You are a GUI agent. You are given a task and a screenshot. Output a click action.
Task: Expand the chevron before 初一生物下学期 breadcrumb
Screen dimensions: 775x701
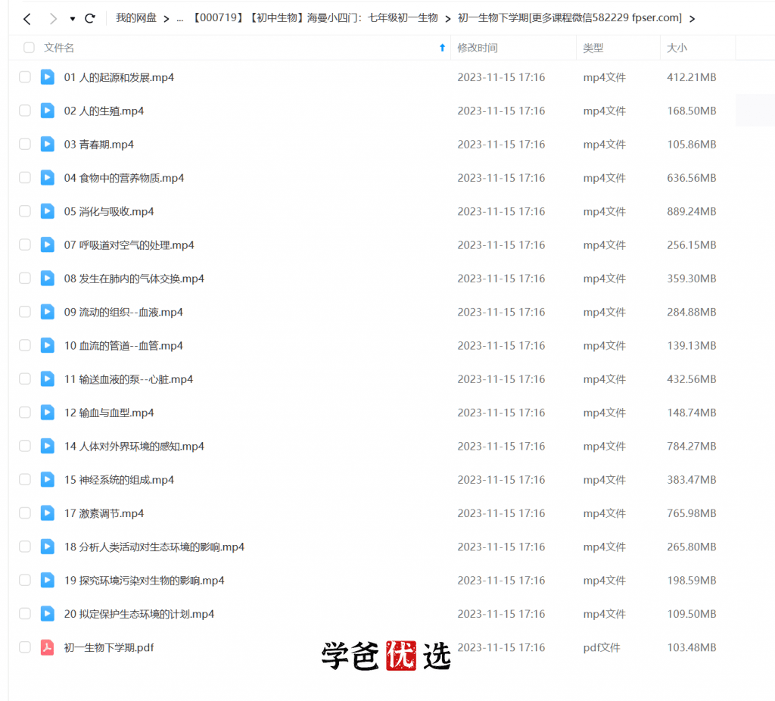click(x=448, y=19)
